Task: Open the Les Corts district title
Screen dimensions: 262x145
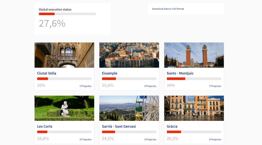Action: click(45, 126)
